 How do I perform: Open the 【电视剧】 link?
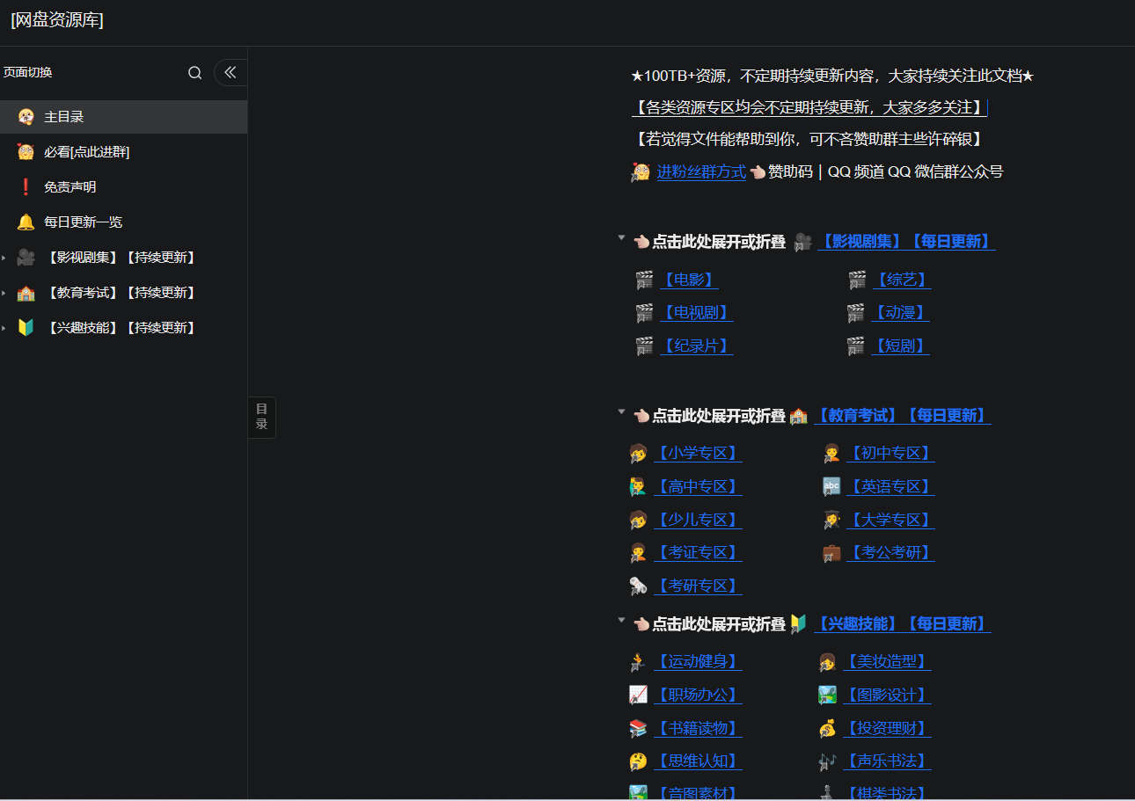click(696, 313)
